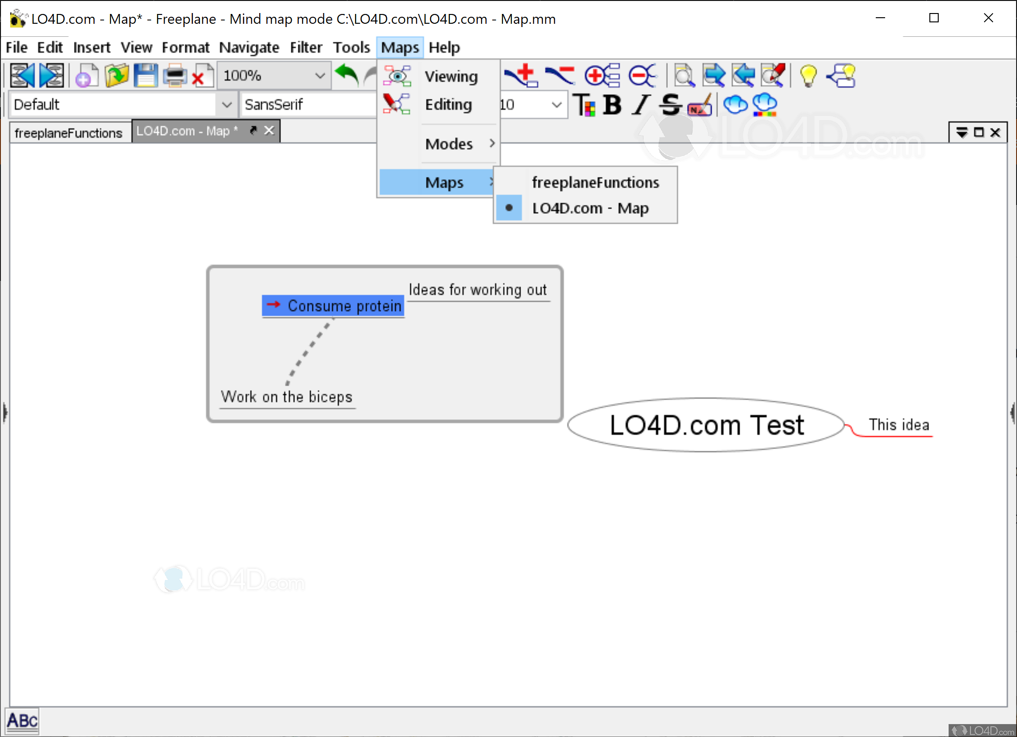Click the cloud color icon
Image resolution: width=1017 pixels, height=737 pixels.
[765, 104]
